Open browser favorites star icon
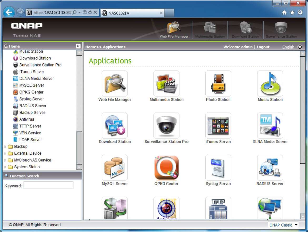 coord(292,13)
